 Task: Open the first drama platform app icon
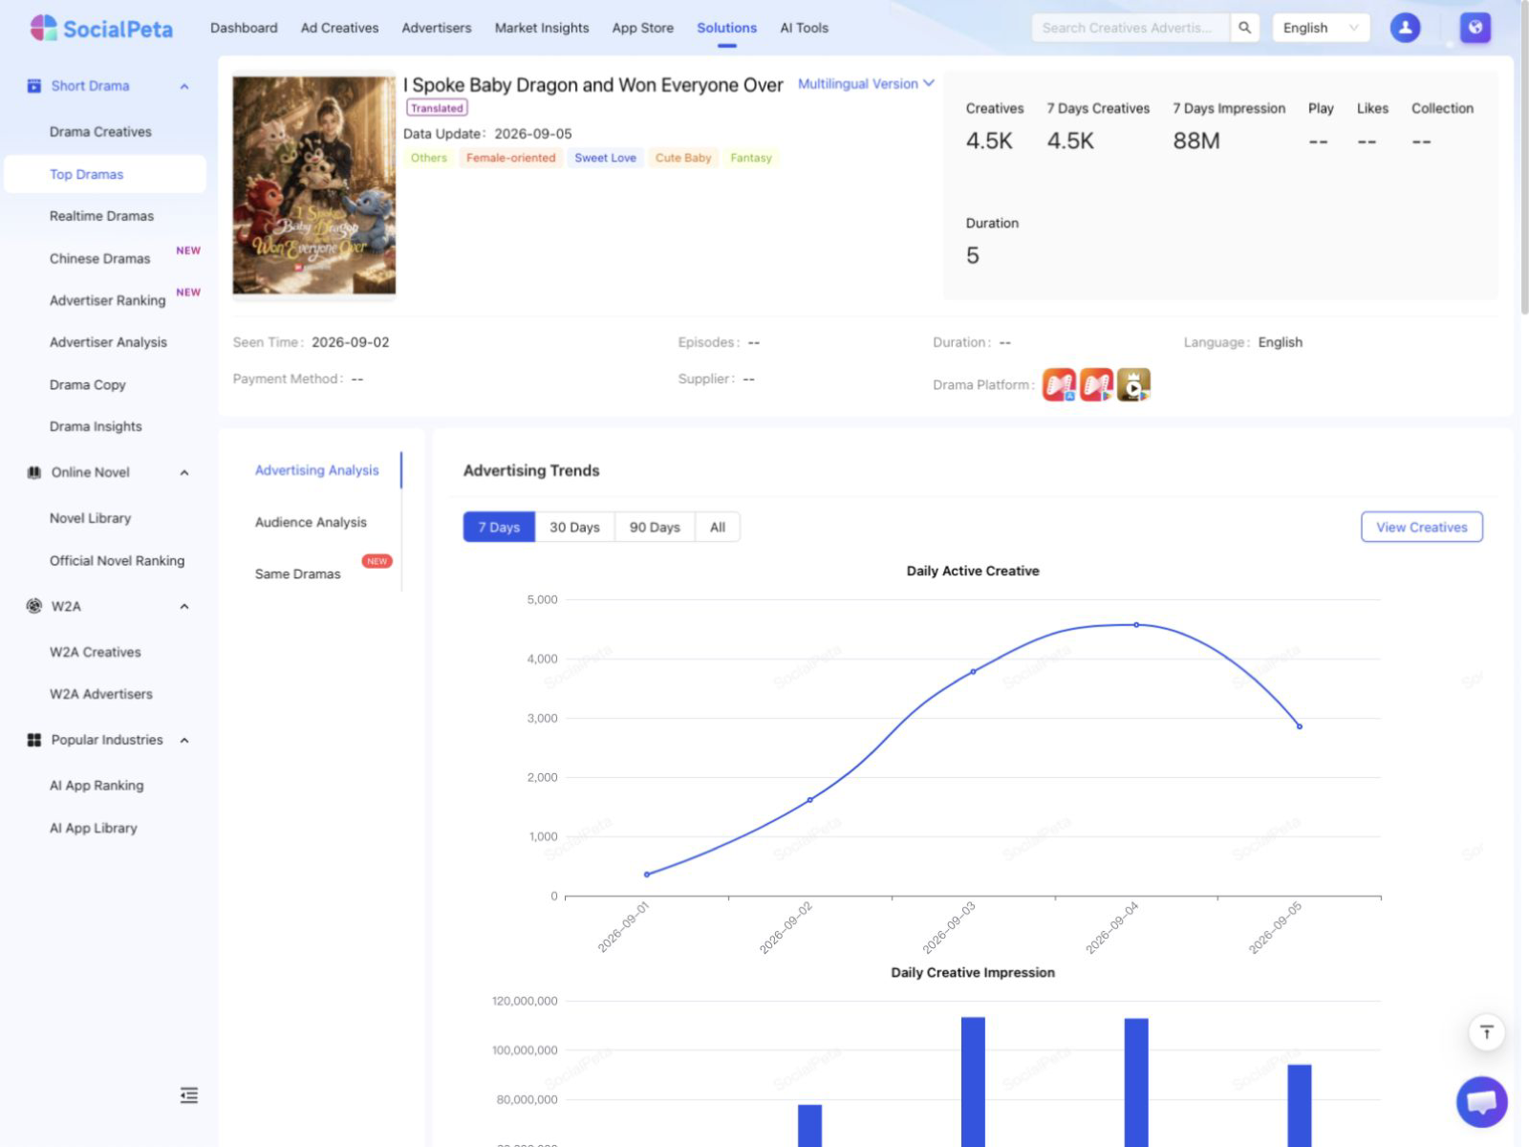tap(1059, 384)
